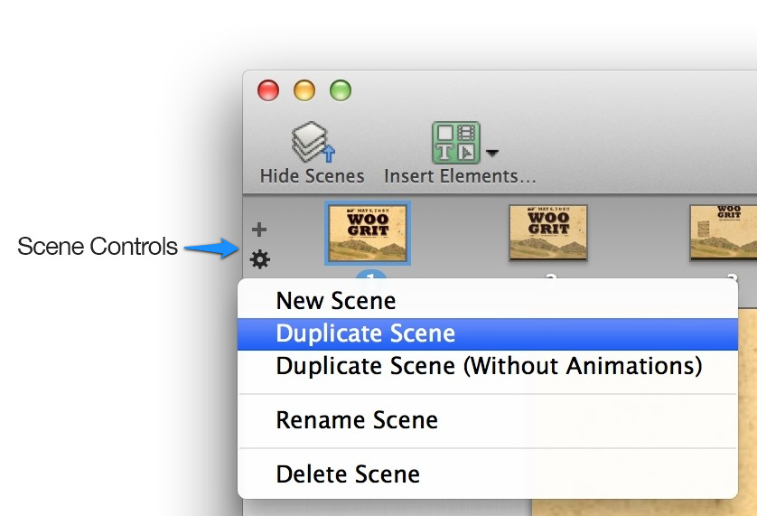Viewport: 757px width, 516px height.
Task: Click the yellow minimize window button
Action: (304, 90)
